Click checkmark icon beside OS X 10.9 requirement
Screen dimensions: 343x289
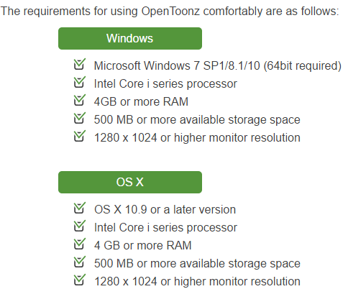(80, 208)
